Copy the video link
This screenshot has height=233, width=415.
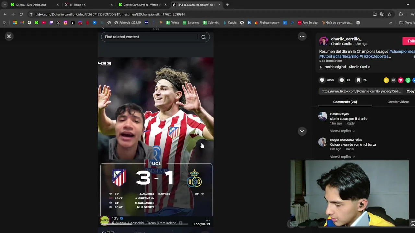(410, 91)
